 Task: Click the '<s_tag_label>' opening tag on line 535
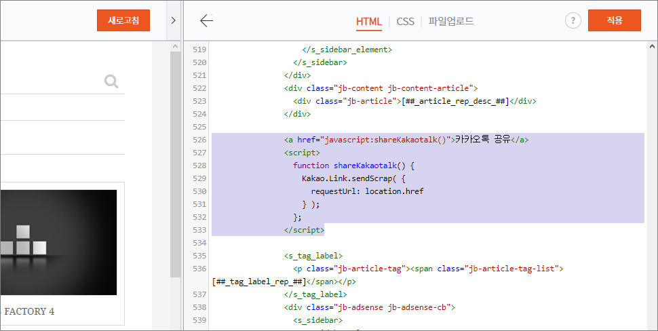[x=313, y=256]
